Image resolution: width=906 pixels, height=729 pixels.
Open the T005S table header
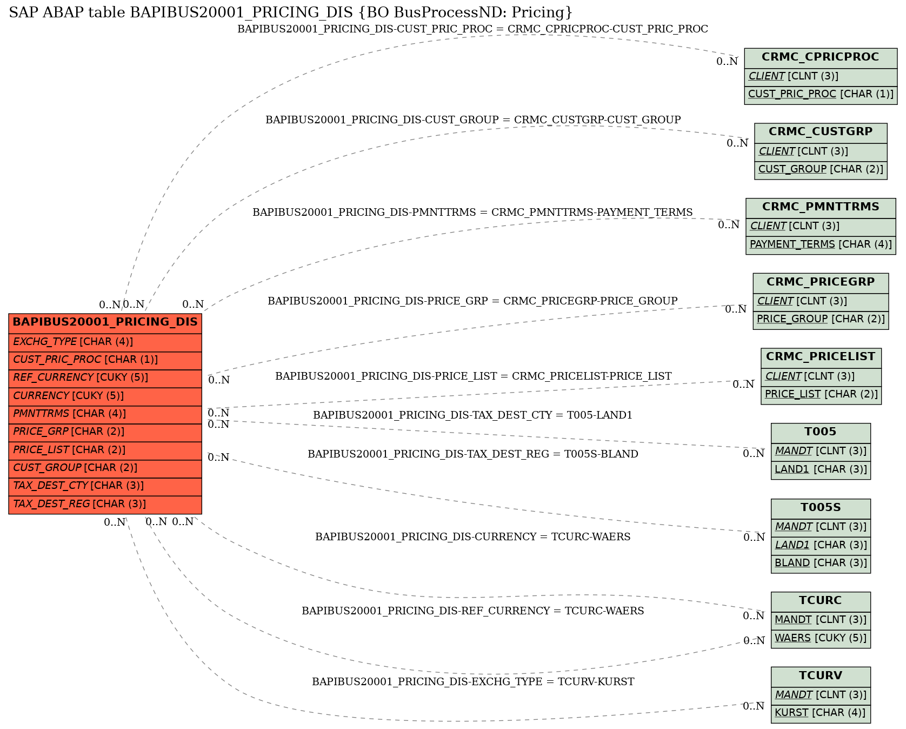coord(821,508)
